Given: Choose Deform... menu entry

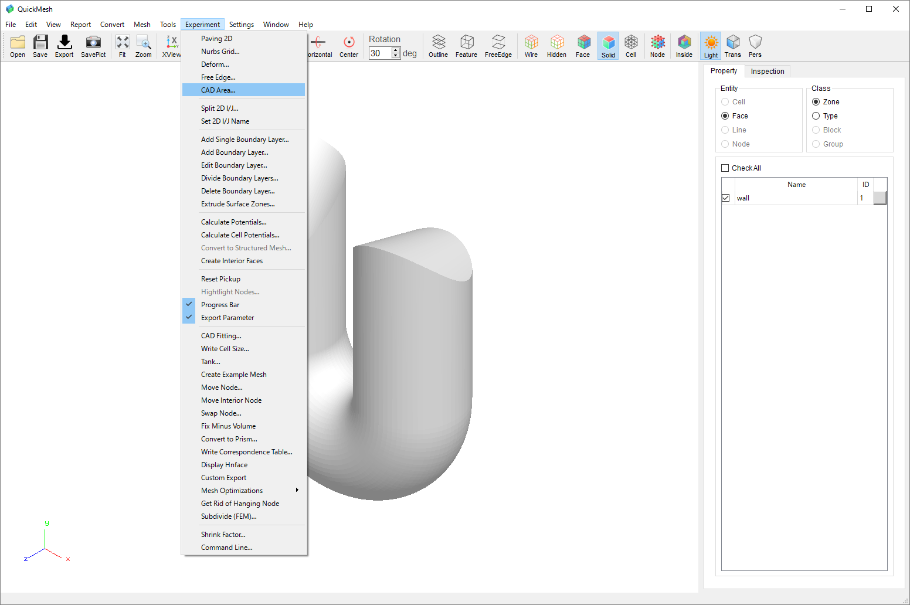Looking at the screenshot, I should [243, 64].
